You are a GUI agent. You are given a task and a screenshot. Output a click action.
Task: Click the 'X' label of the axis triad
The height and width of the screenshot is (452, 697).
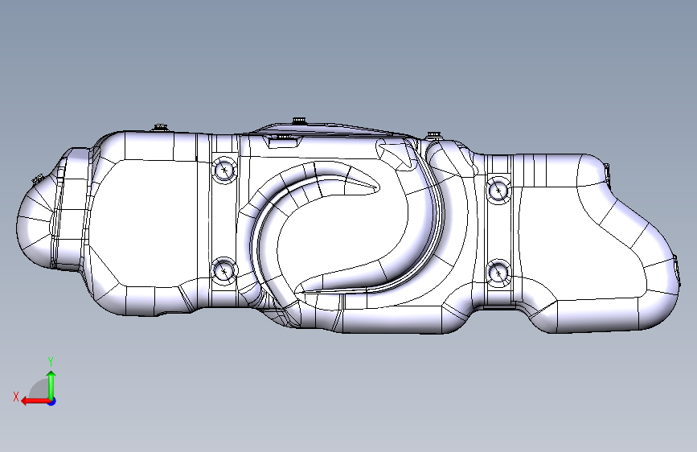[16, 397]
